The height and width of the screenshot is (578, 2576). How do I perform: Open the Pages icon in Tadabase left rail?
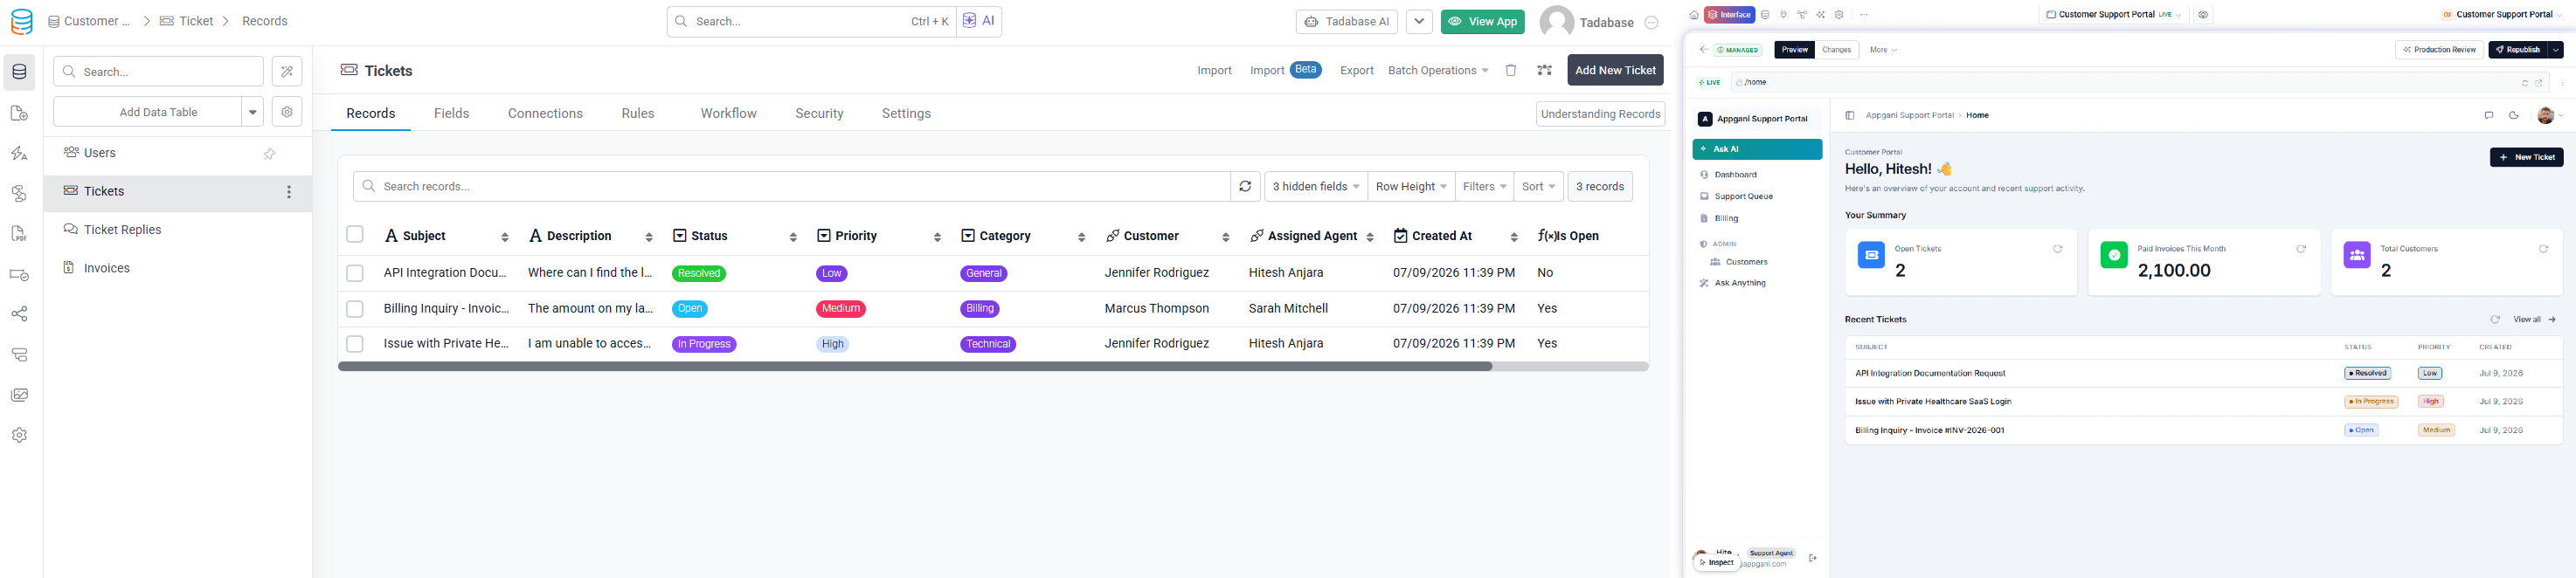(19, 113)
